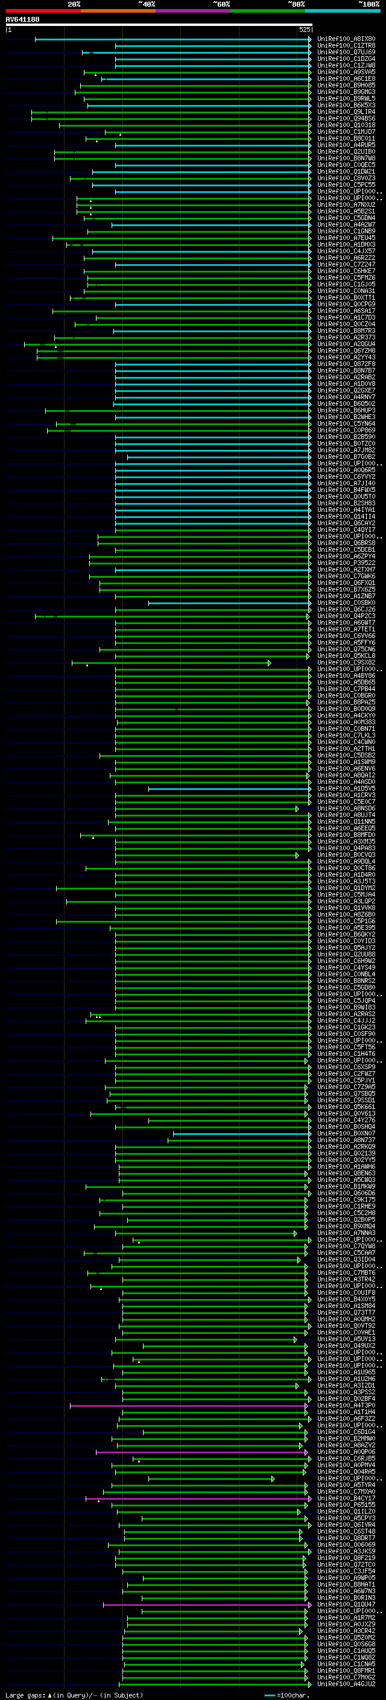Click hit label UniRef100_C6HKE7
Image resolution: width=386 pixels, height=1700 pixels.
click(346, 271)
